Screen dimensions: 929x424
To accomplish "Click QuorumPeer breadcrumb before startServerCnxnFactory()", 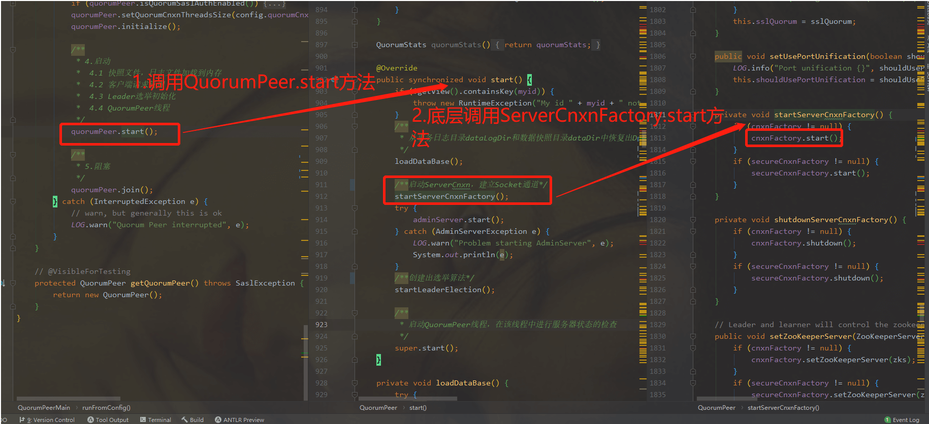I will [717, 408].
